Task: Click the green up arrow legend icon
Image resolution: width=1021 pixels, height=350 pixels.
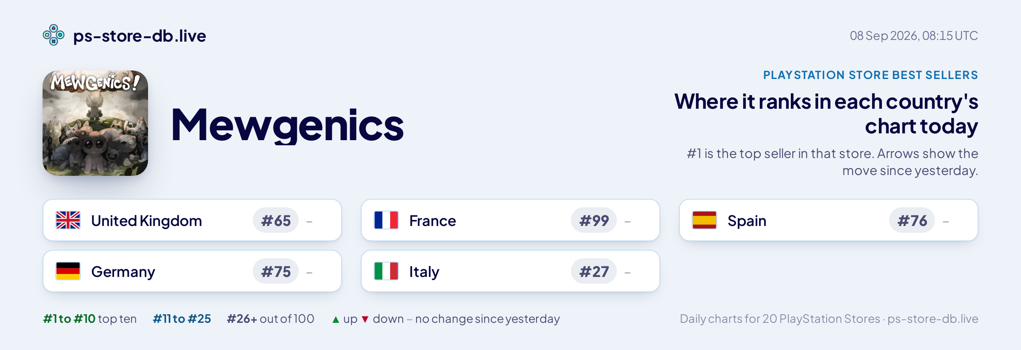Action: coord(336,319)
